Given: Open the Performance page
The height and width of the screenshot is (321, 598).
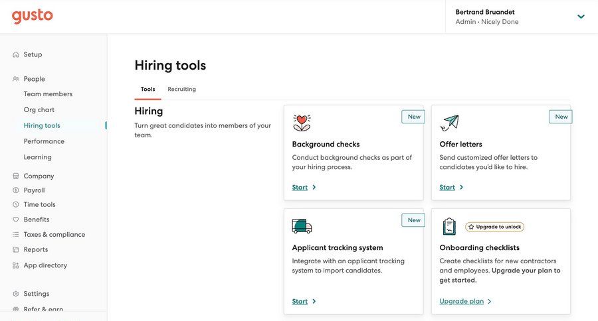Looking at the screenshot, I should 44,141.
